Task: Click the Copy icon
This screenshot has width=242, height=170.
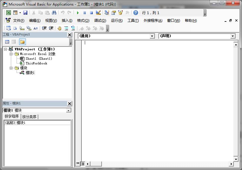Action: click(40, 13)
